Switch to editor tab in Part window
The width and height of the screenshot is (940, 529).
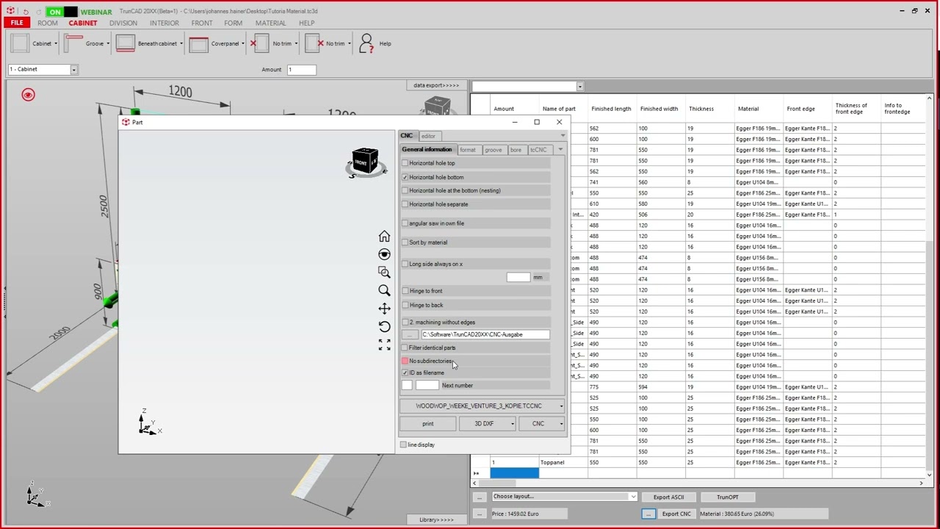coord(428,136)
